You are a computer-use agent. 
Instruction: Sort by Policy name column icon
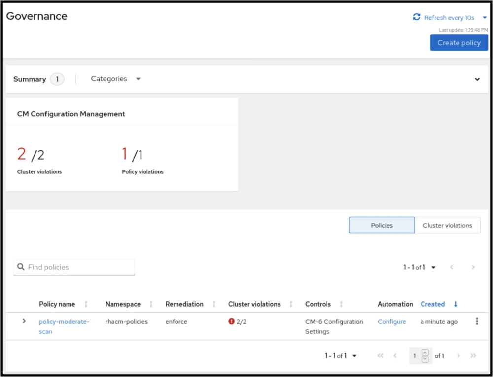[x=86, y=304]
